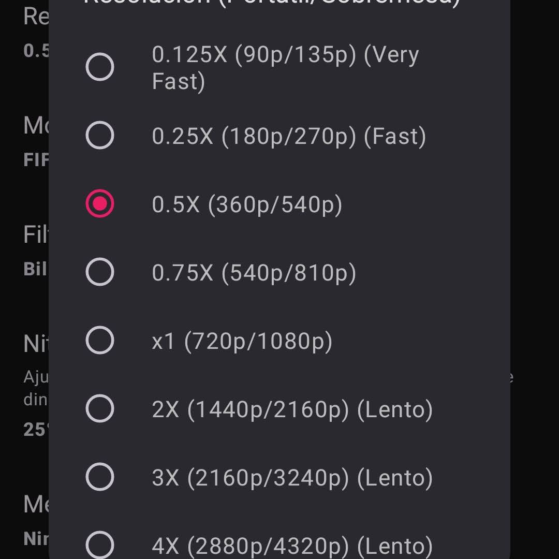Tap the '0.25X (180p/270p) (Fast)' option text

289,136
